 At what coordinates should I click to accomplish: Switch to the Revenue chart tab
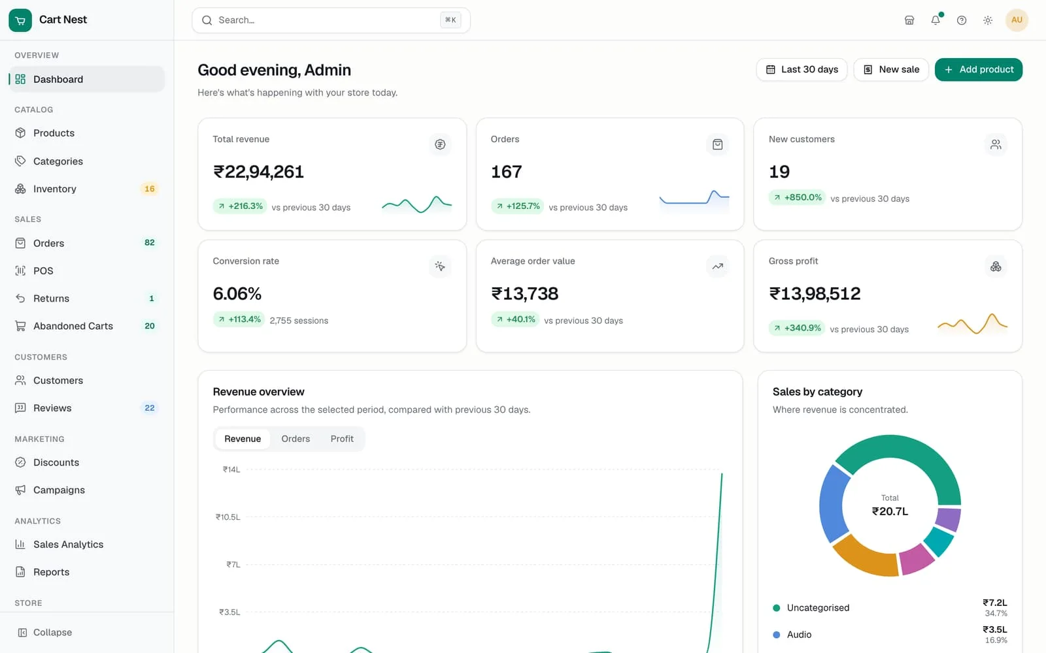243,439
